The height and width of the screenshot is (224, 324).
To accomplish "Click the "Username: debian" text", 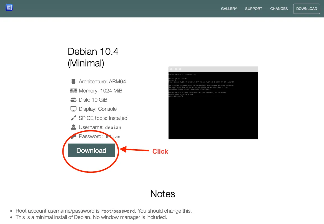I will click(x=100, y=127).
